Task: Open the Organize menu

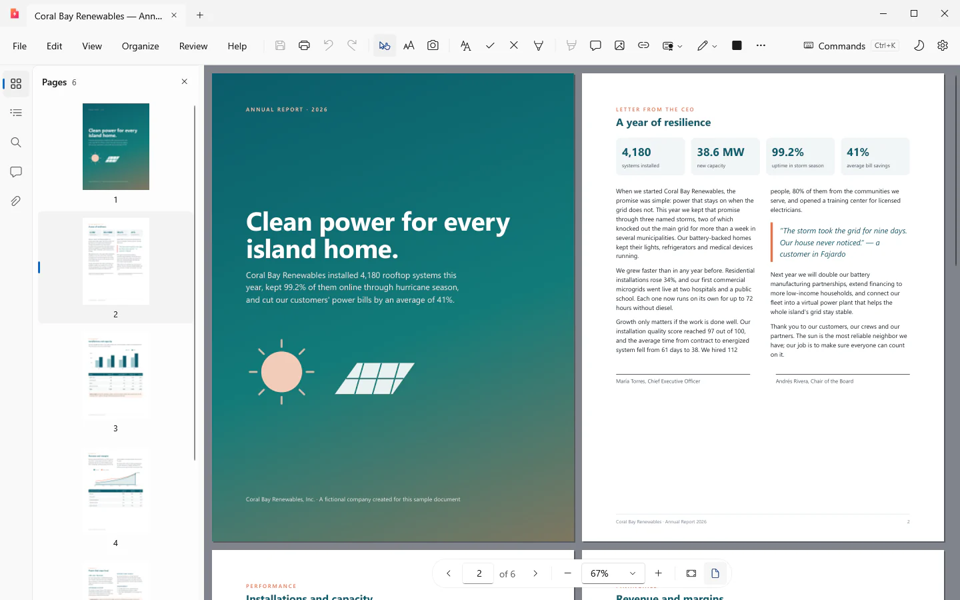Action: coord(141,46)
